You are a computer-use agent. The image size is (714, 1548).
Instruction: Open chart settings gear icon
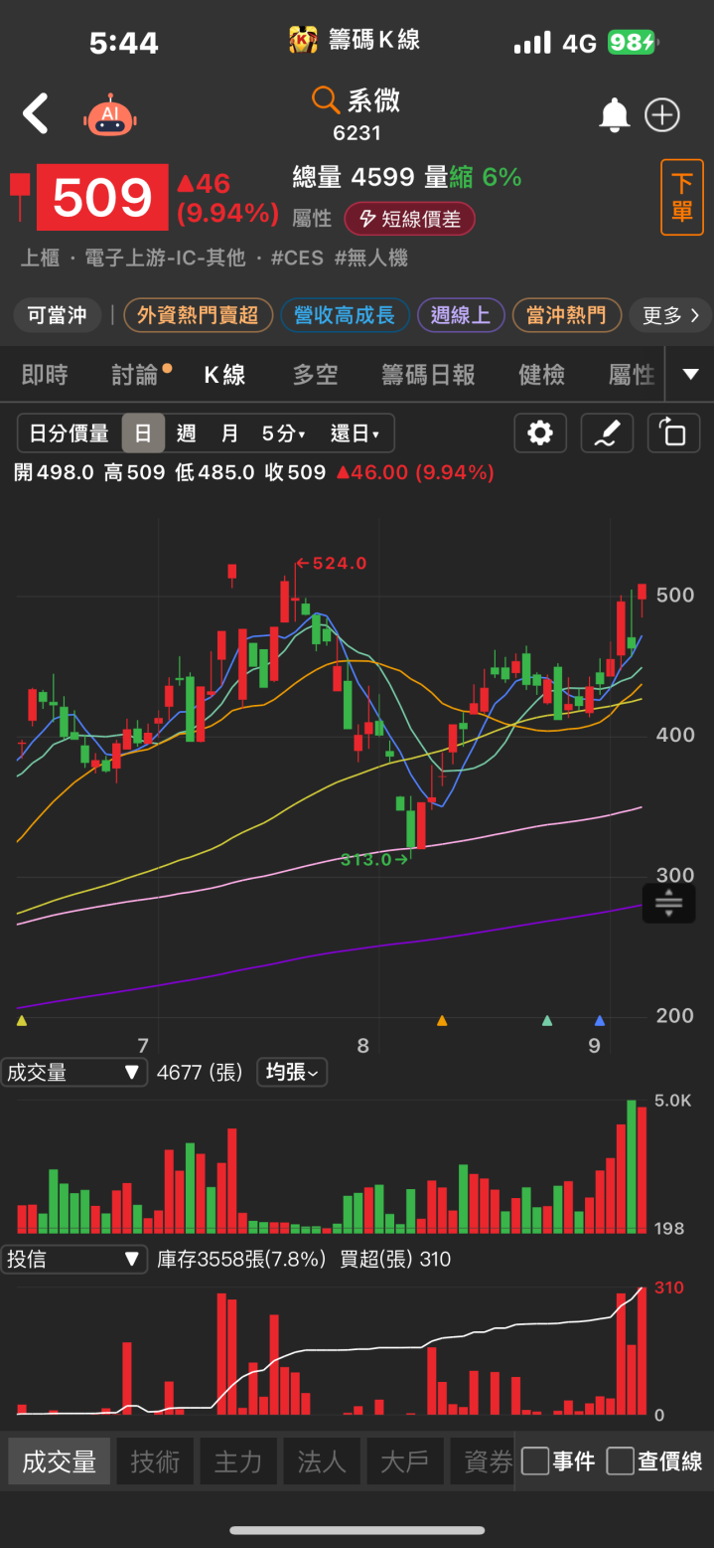pos(540,433)
